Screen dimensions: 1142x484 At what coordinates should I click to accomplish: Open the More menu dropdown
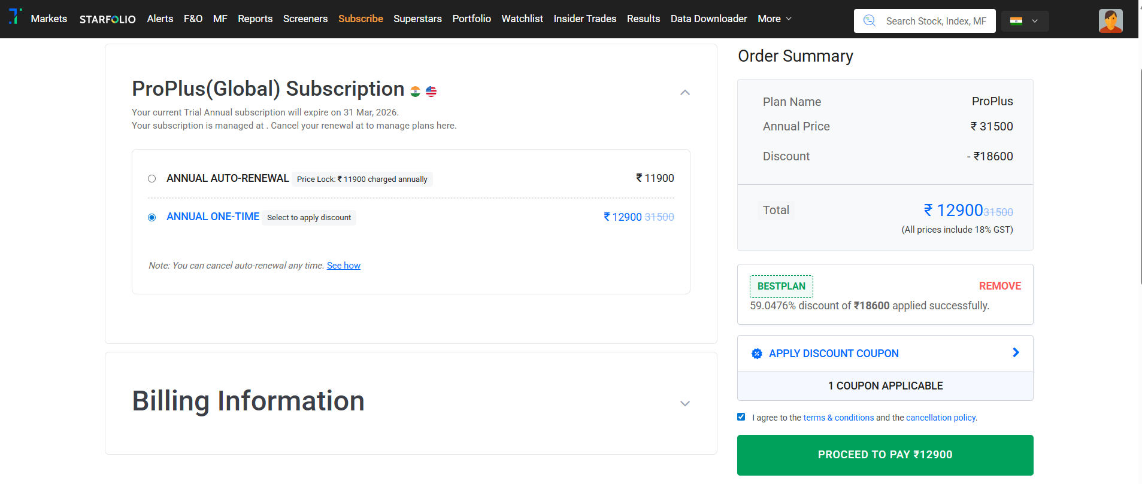774,19
